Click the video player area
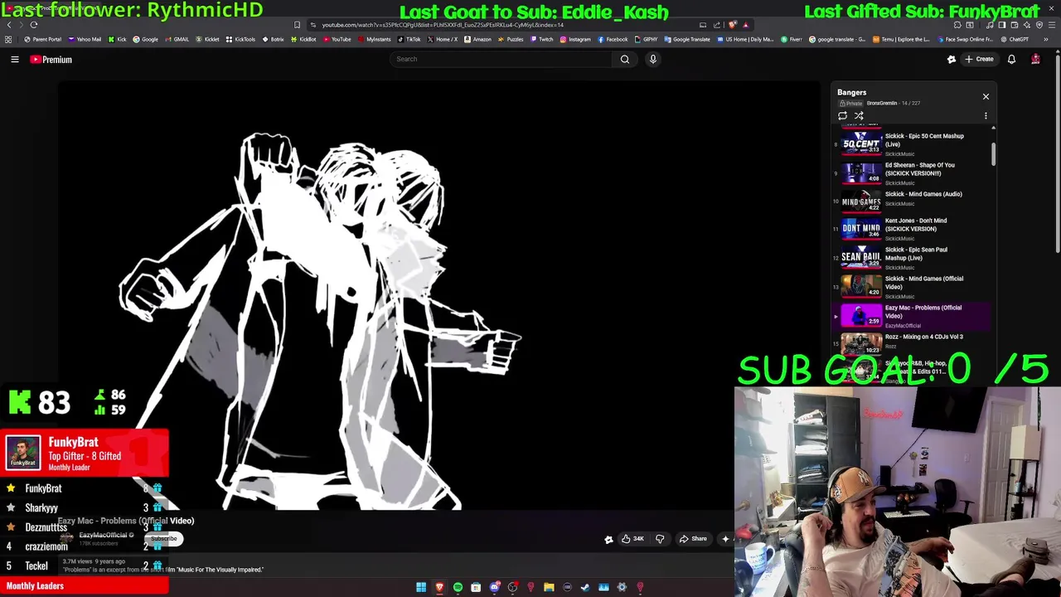Image resolution: width=1061 pixels, height=597 pixels. pos(439,297)
